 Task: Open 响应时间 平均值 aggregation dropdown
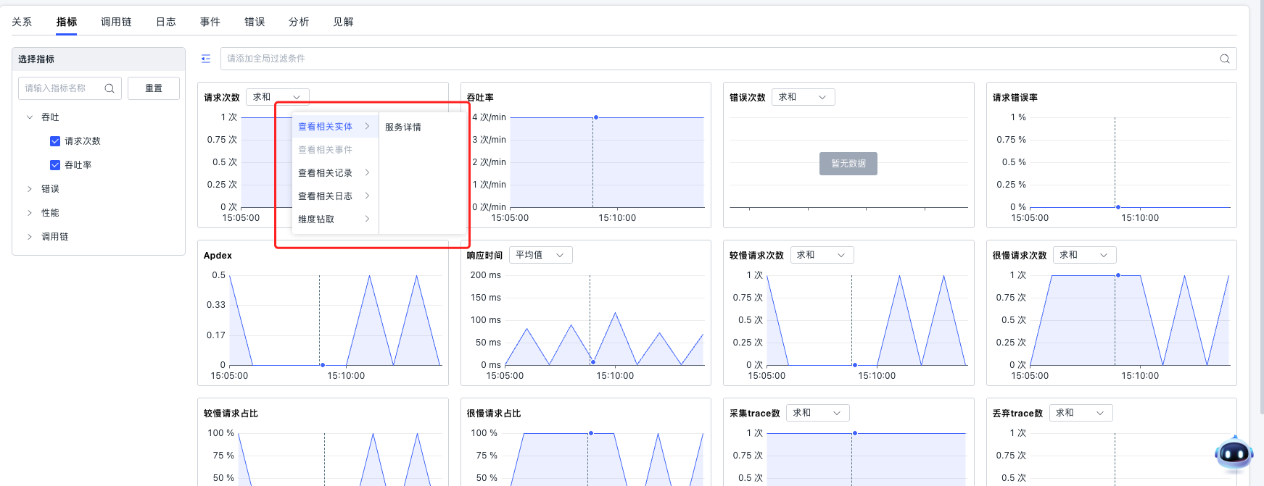coord(540,255)
